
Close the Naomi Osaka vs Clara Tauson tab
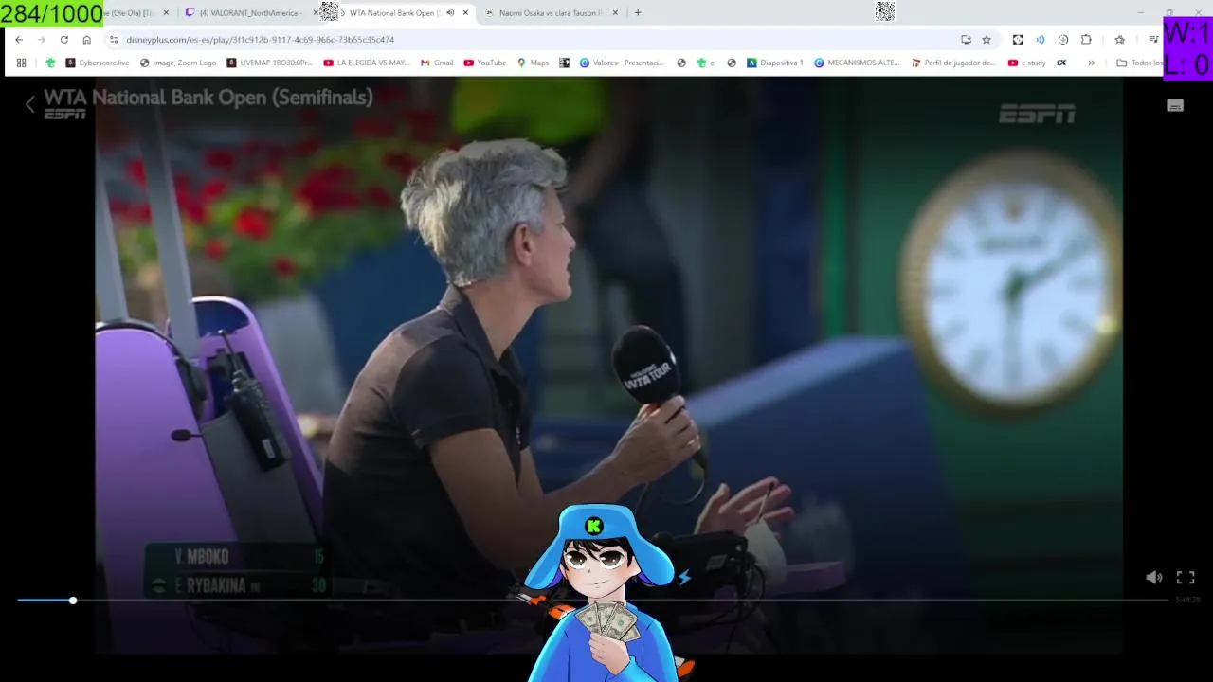[615, 13]
